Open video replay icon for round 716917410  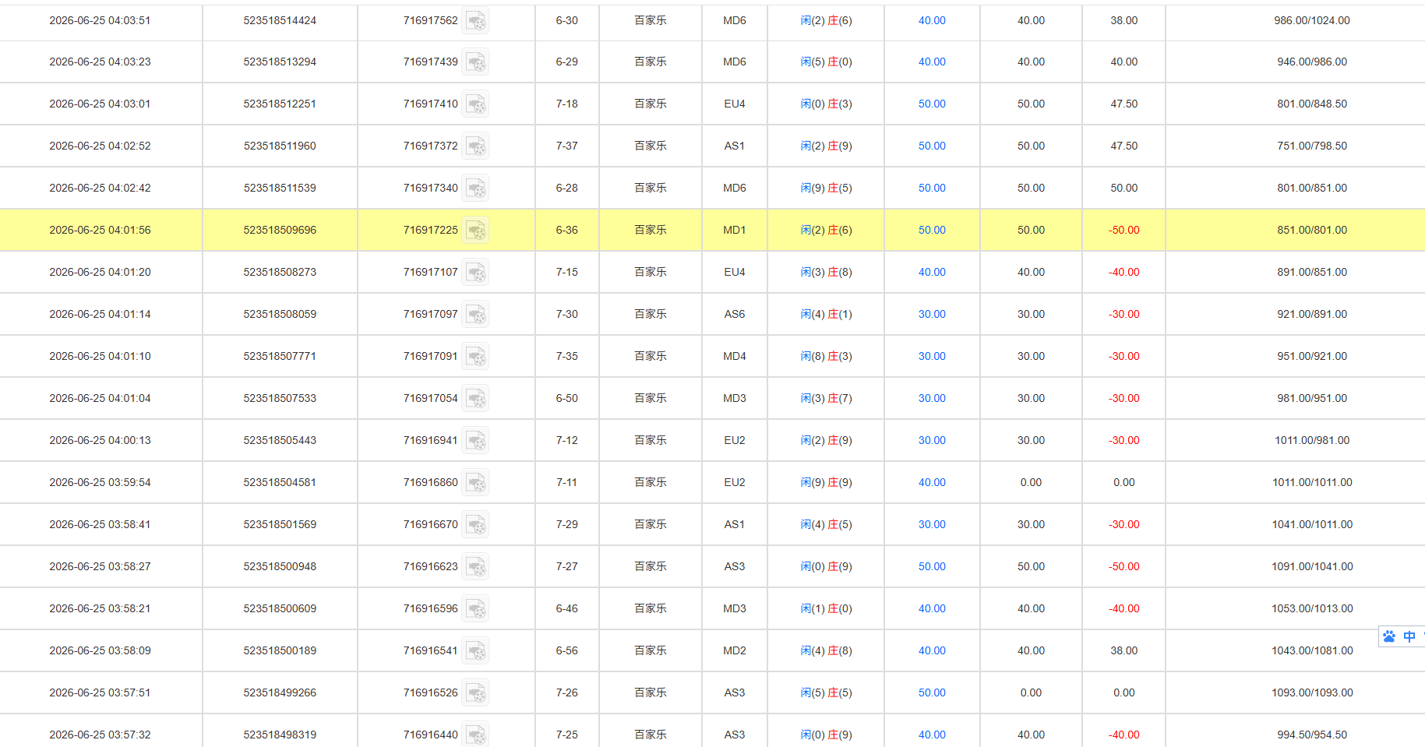[475, 104]
